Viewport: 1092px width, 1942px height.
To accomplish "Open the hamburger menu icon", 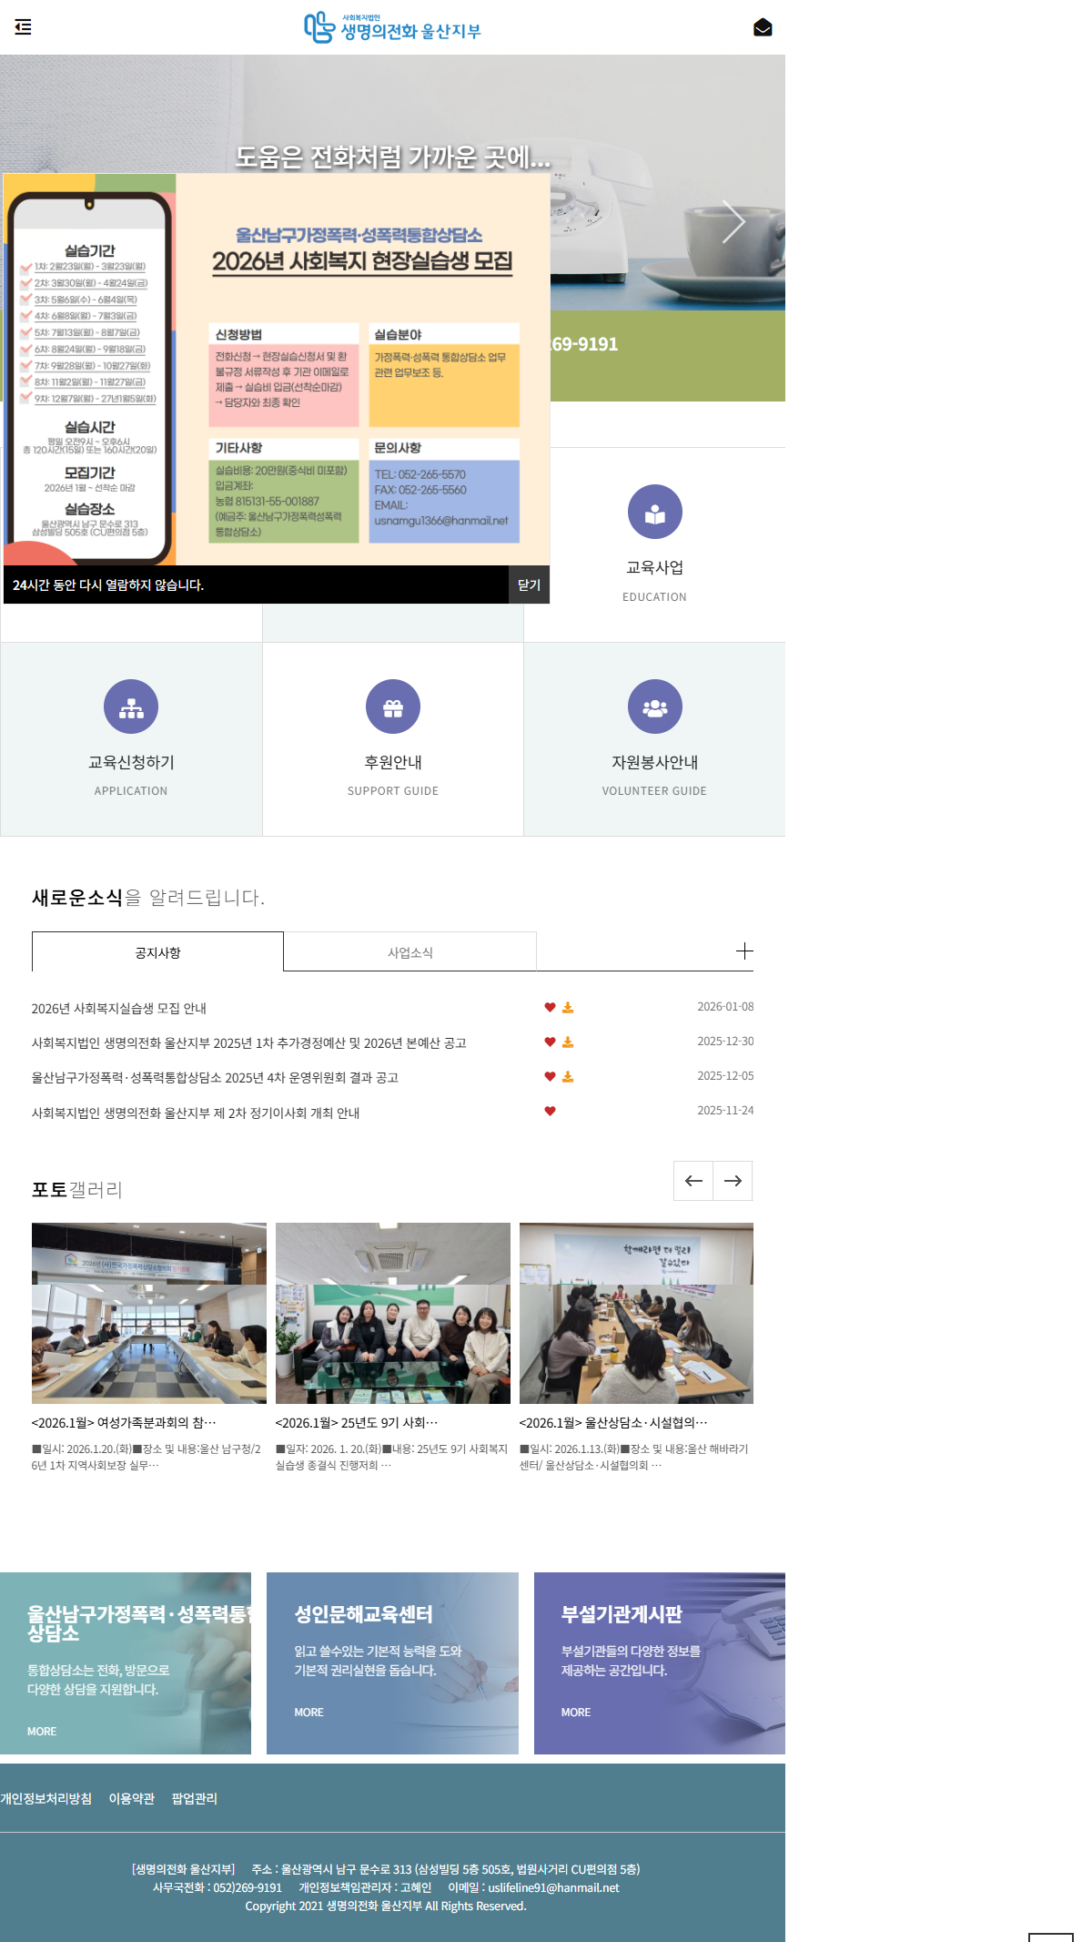I will (24, 27).
